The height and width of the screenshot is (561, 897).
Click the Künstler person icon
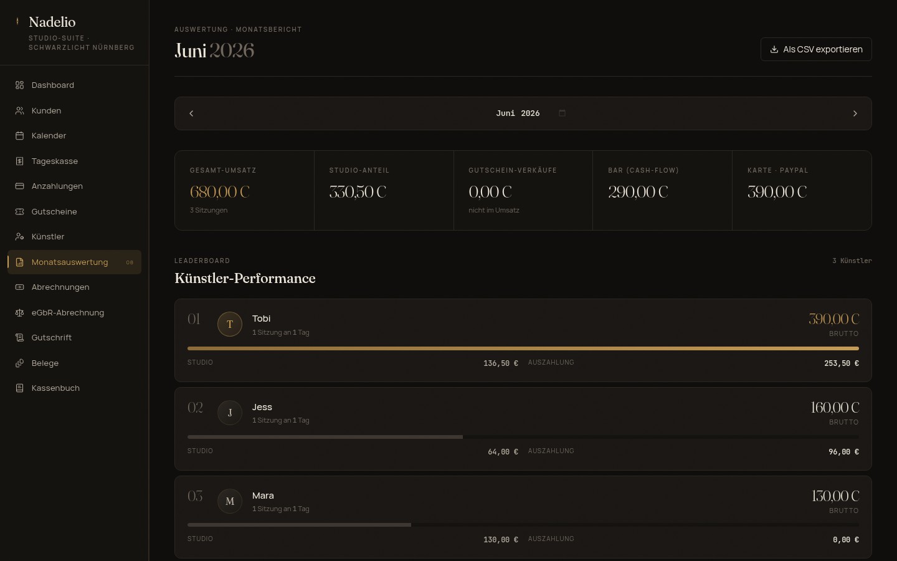tap(19, 237)
